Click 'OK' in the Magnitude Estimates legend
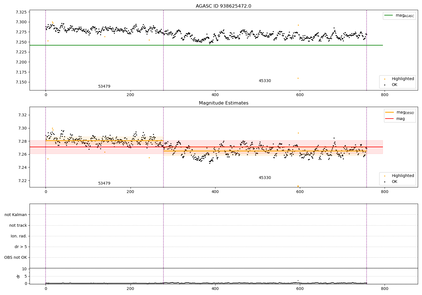 click(x=394, y=182)
